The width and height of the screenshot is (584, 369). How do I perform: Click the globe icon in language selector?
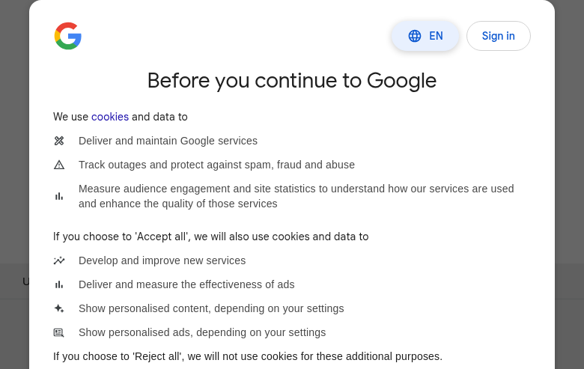point(415,36)
